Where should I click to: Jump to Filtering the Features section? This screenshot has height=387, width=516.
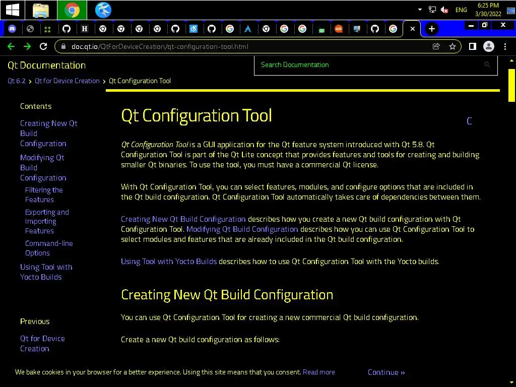click(44, 195)
